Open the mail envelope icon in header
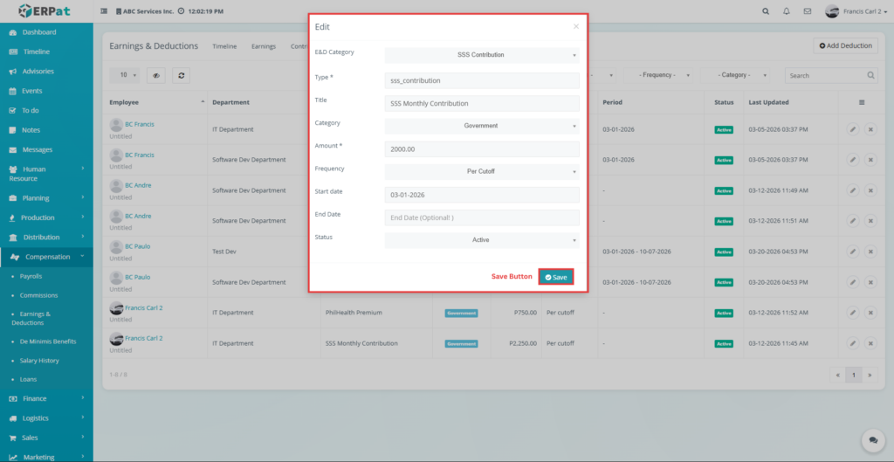 point(808,11)
